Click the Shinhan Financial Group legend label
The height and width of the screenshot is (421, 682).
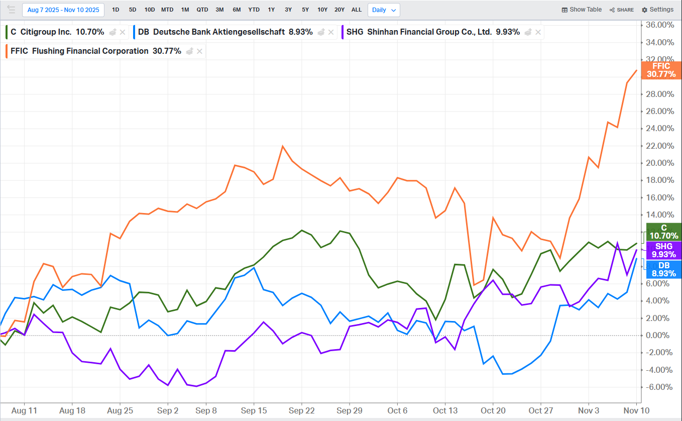coord(429,32)
